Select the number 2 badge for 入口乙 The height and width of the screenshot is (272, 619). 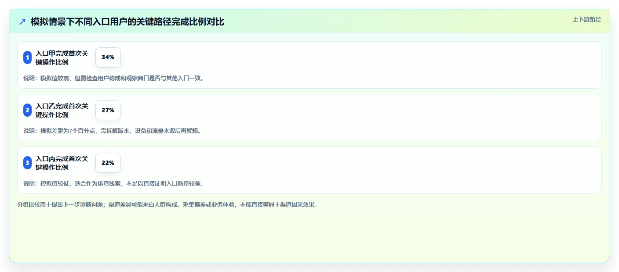click(27, 110)
